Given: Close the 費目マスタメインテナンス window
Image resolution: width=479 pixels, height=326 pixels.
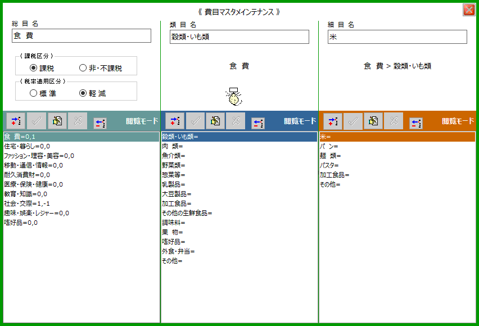Looking at the screenshot, I should [x=469, y=10].
